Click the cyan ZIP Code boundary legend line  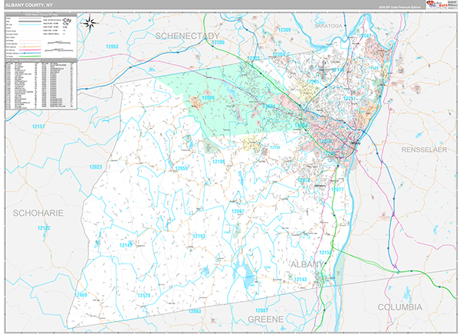tap(30, 25)
